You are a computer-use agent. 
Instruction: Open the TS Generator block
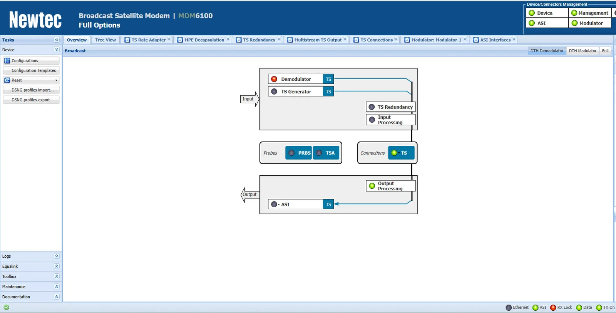tap(295, 92)
